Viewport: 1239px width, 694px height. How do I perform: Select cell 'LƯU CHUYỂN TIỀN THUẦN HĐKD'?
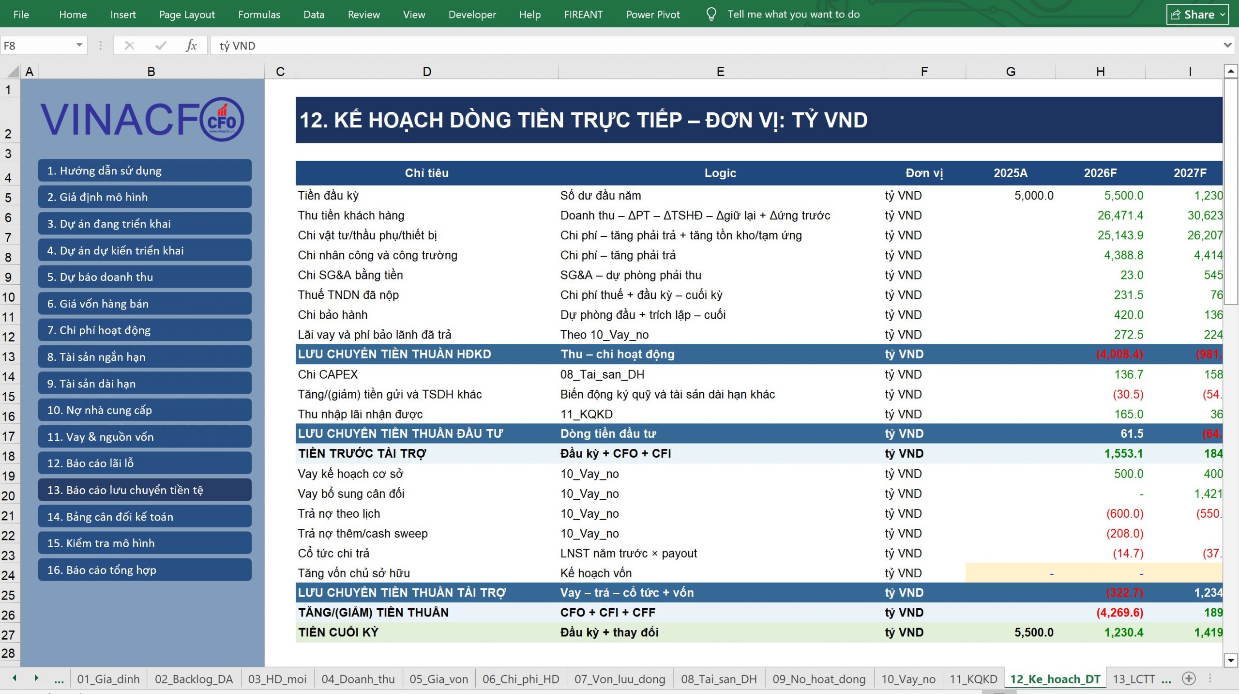(x=426, y=355)
